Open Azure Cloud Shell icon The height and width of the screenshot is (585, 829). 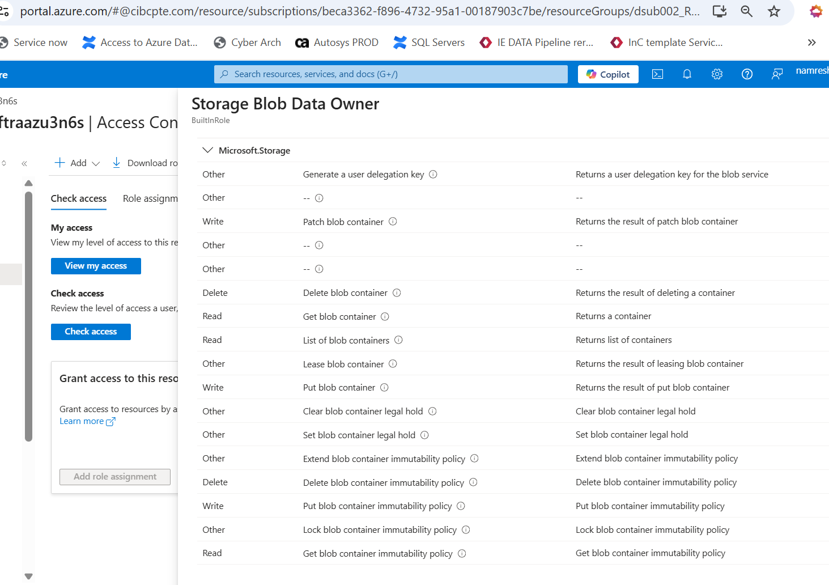pyautogui.click(x=657, y=74)
